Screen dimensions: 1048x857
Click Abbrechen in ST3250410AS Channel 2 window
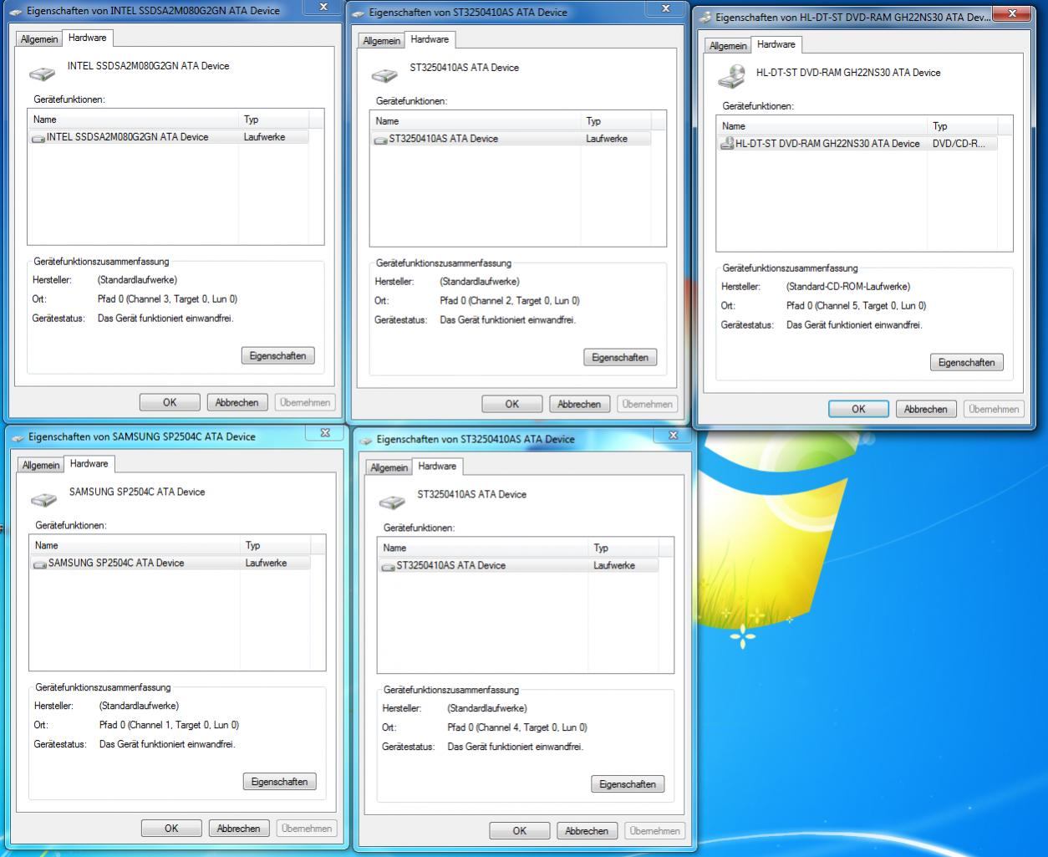coord(579,404)
